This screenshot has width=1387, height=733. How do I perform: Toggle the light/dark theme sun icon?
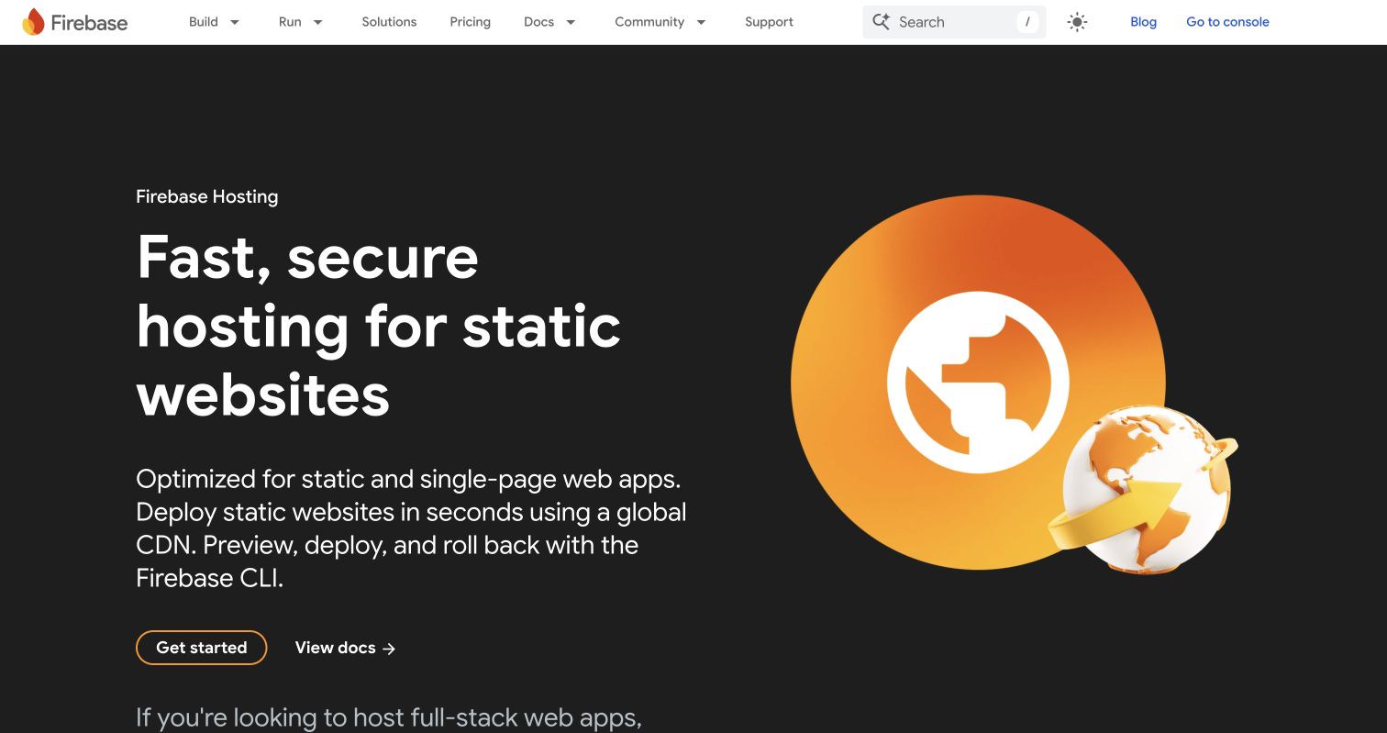click(1077, 22)
